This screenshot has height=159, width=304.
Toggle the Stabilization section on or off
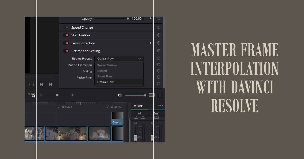(66, 35)
